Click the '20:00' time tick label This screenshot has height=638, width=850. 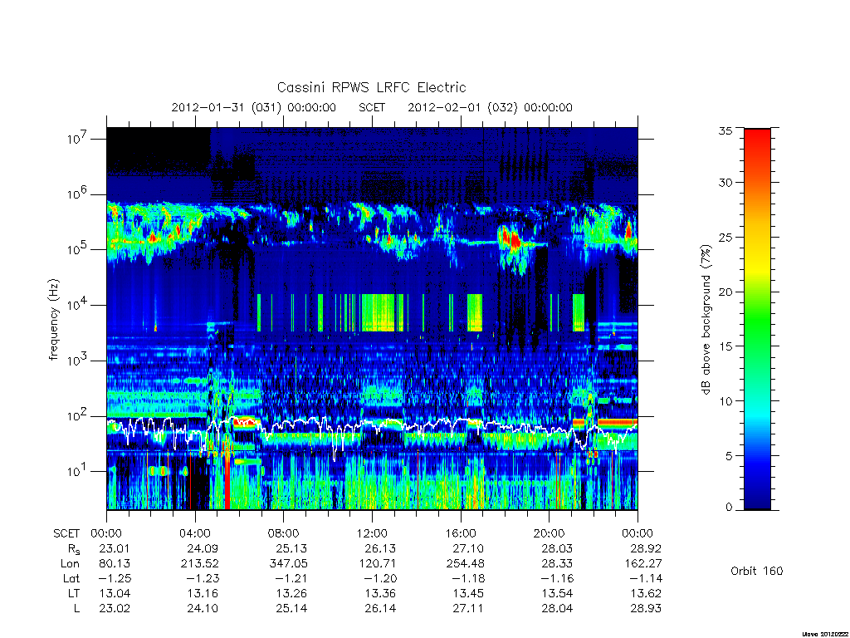click(550, 533)
